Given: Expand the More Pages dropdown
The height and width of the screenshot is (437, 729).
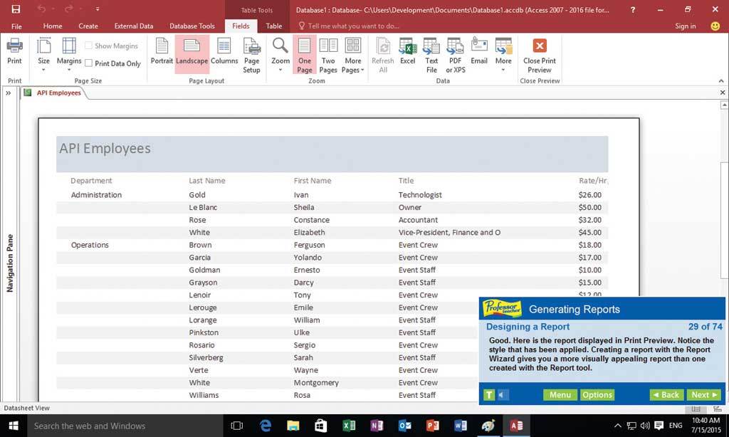Looking at the screenshot, I should (353, 56).
